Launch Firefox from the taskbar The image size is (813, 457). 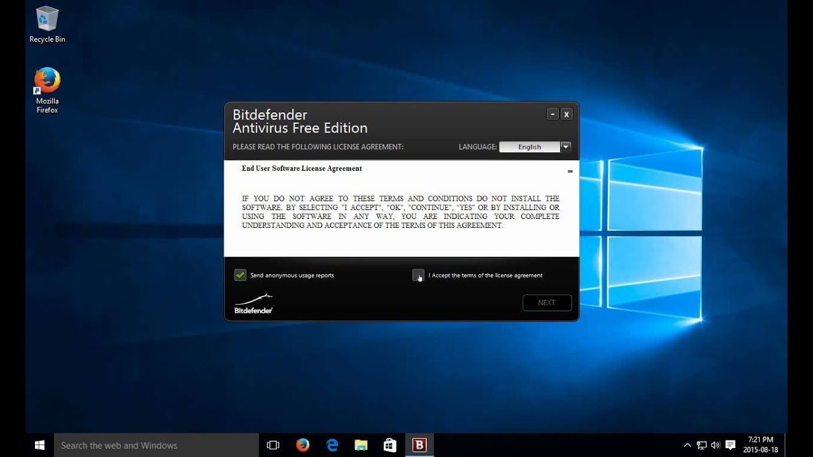[x=302, y=445]
